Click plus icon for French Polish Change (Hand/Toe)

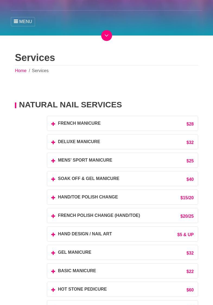pos(53,216)
